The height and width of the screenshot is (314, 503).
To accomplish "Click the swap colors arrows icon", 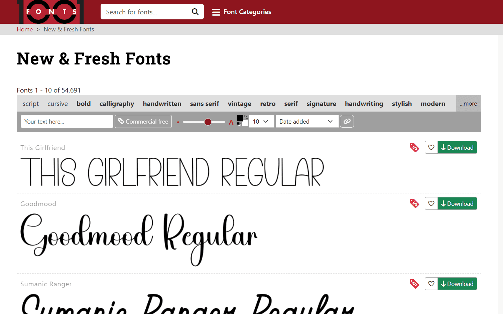I will pos(246,117).
